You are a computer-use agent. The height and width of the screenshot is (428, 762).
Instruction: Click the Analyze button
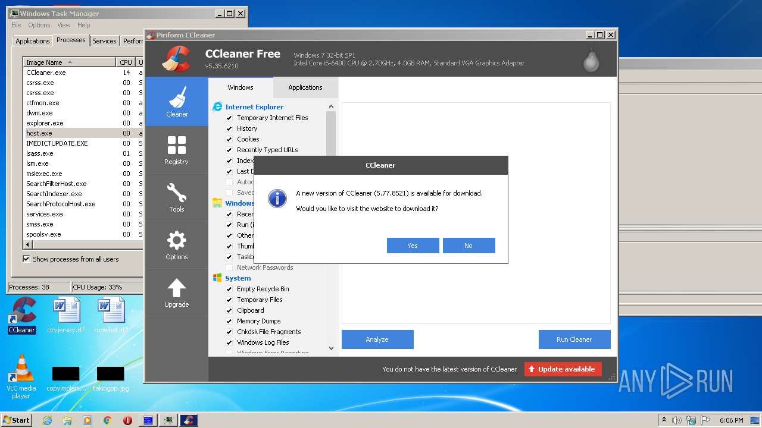click(377, 339)
